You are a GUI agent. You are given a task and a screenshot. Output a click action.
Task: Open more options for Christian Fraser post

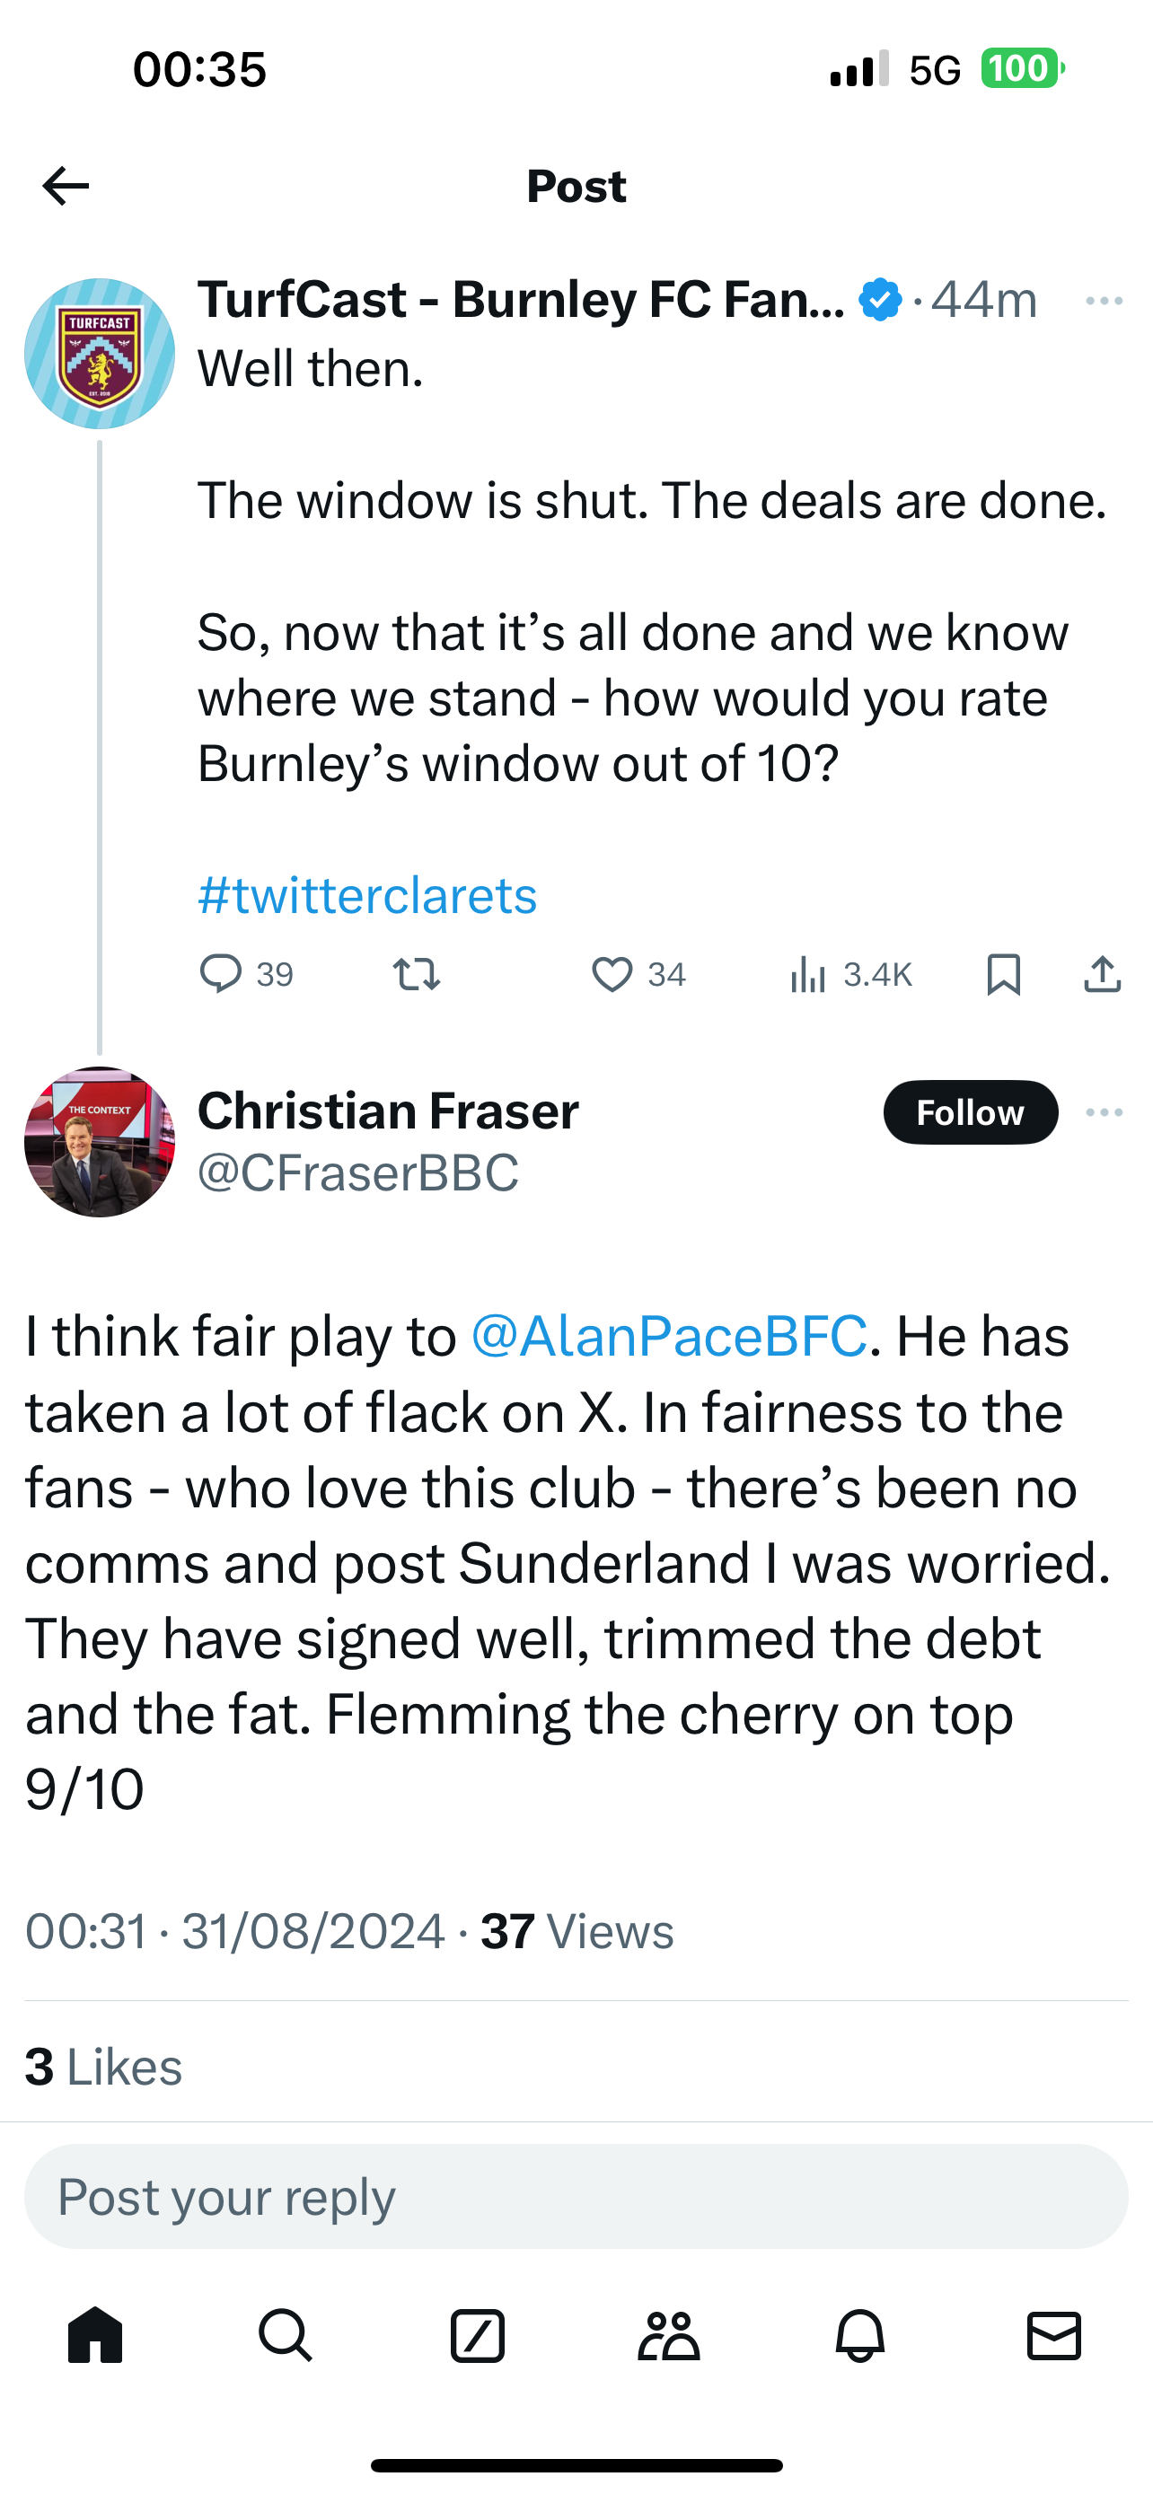[x=1104, y=1112]
